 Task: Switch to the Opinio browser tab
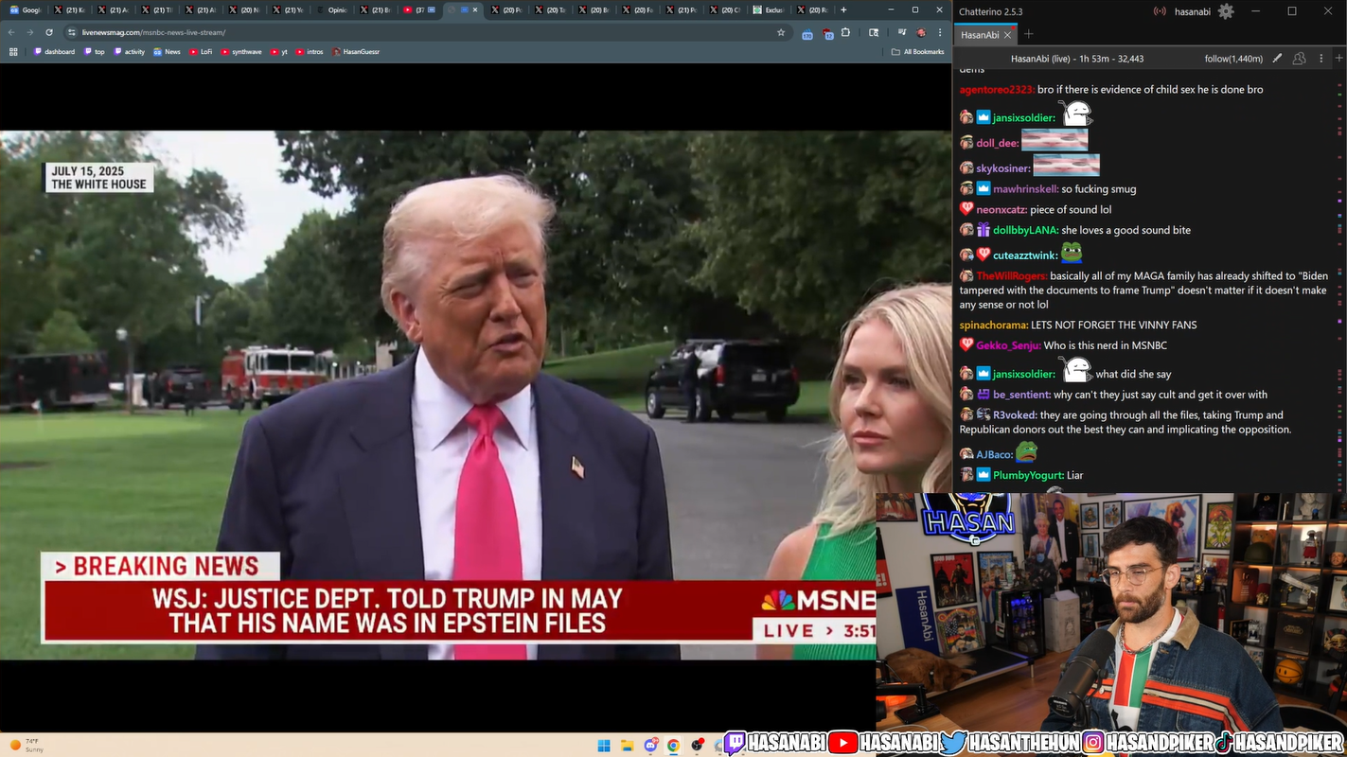332,9
